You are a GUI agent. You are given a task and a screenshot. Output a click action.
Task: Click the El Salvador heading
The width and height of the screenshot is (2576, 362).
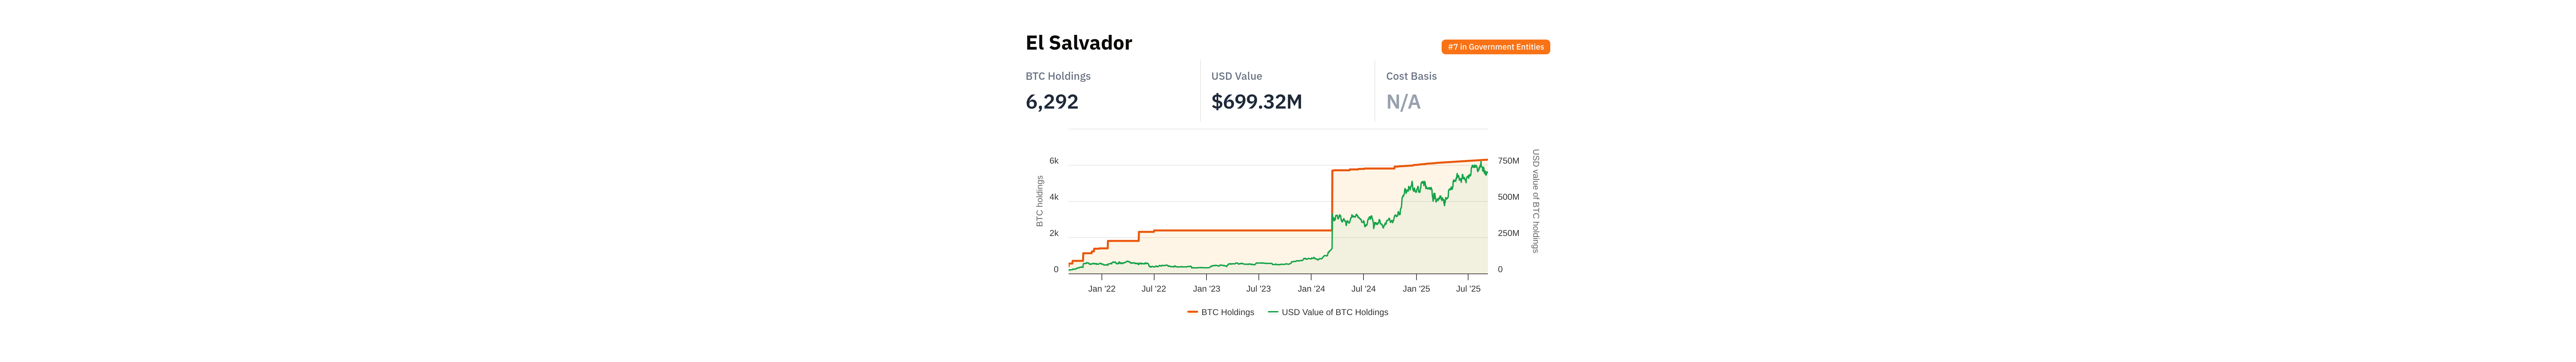tap(1078, 43)
